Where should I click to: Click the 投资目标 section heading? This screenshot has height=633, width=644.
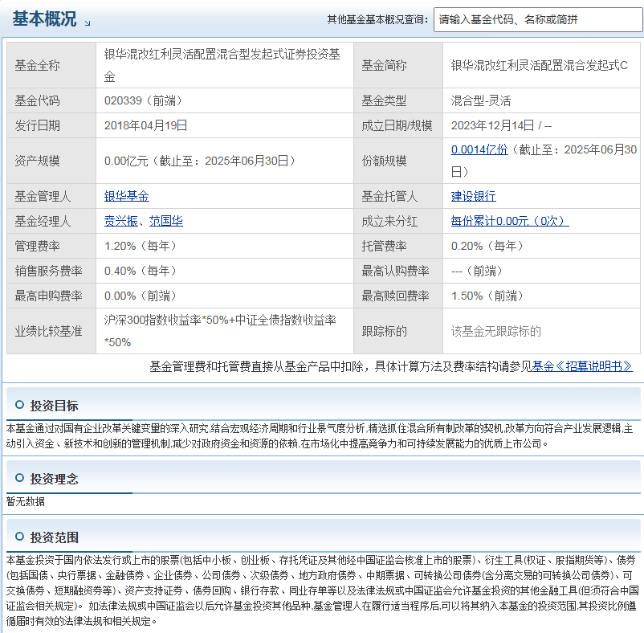click(54, 406)
